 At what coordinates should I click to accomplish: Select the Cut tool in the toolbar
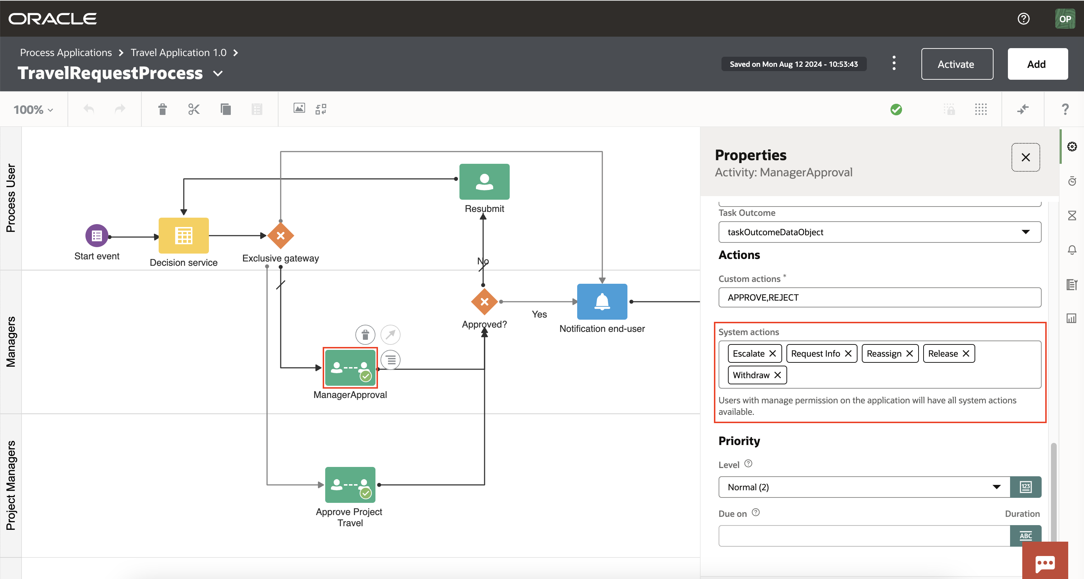pos(193,109)
